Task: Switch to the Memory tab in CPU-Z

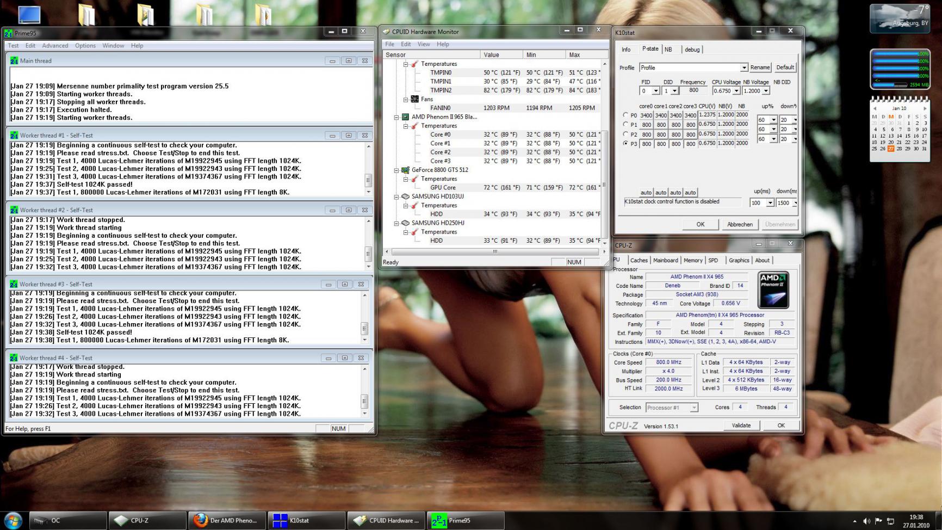Action: click(693, 260)
